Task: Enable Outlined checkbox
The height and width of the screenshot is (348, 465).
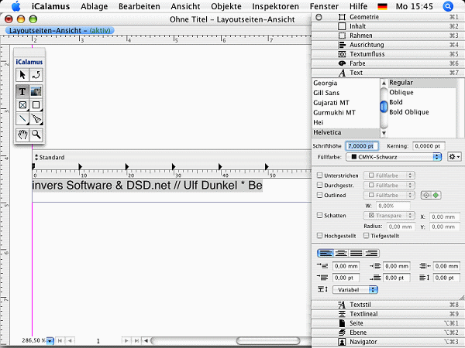Action: [x=319, y=195]
